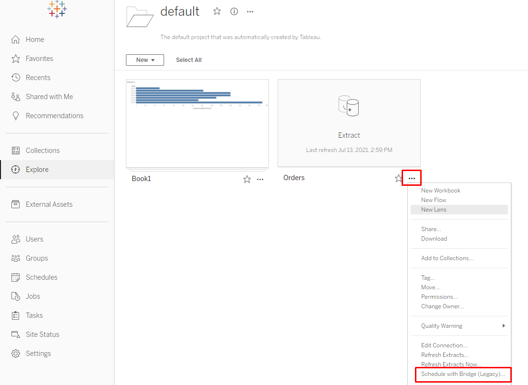Image resolution: width=528 pixels, height=385 pixels.
Task: Click Orders data source ellipsis button
Action: click(412, 178)
